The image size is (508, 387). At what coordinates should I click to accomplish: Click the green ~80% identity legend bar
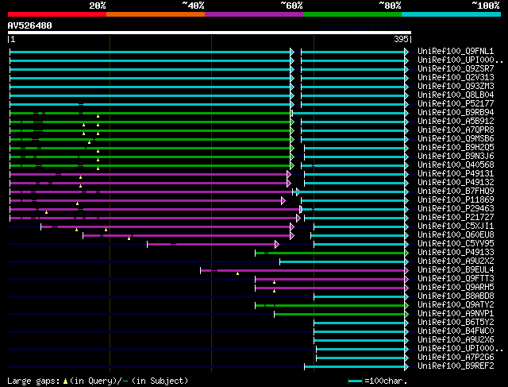click(x=352, y=14)
